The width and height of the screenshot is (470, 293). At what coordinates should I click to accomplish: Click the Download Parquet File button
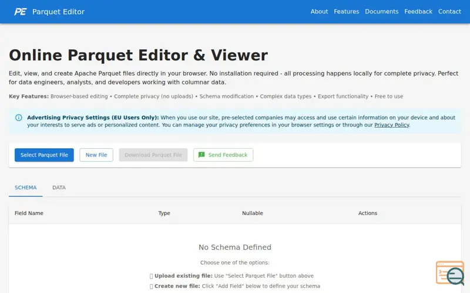tap(153, 155)
